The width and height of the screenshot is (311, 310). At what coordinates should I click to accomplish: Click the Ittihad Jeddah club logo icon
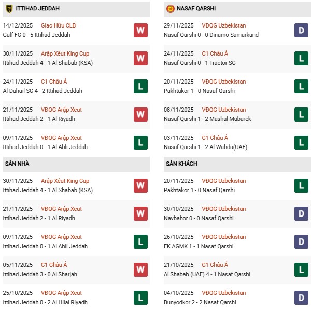(x=9, y=9)
